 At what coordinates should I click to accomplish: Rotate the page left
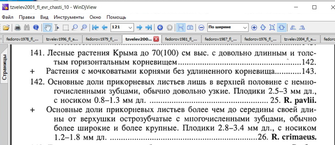293,27
